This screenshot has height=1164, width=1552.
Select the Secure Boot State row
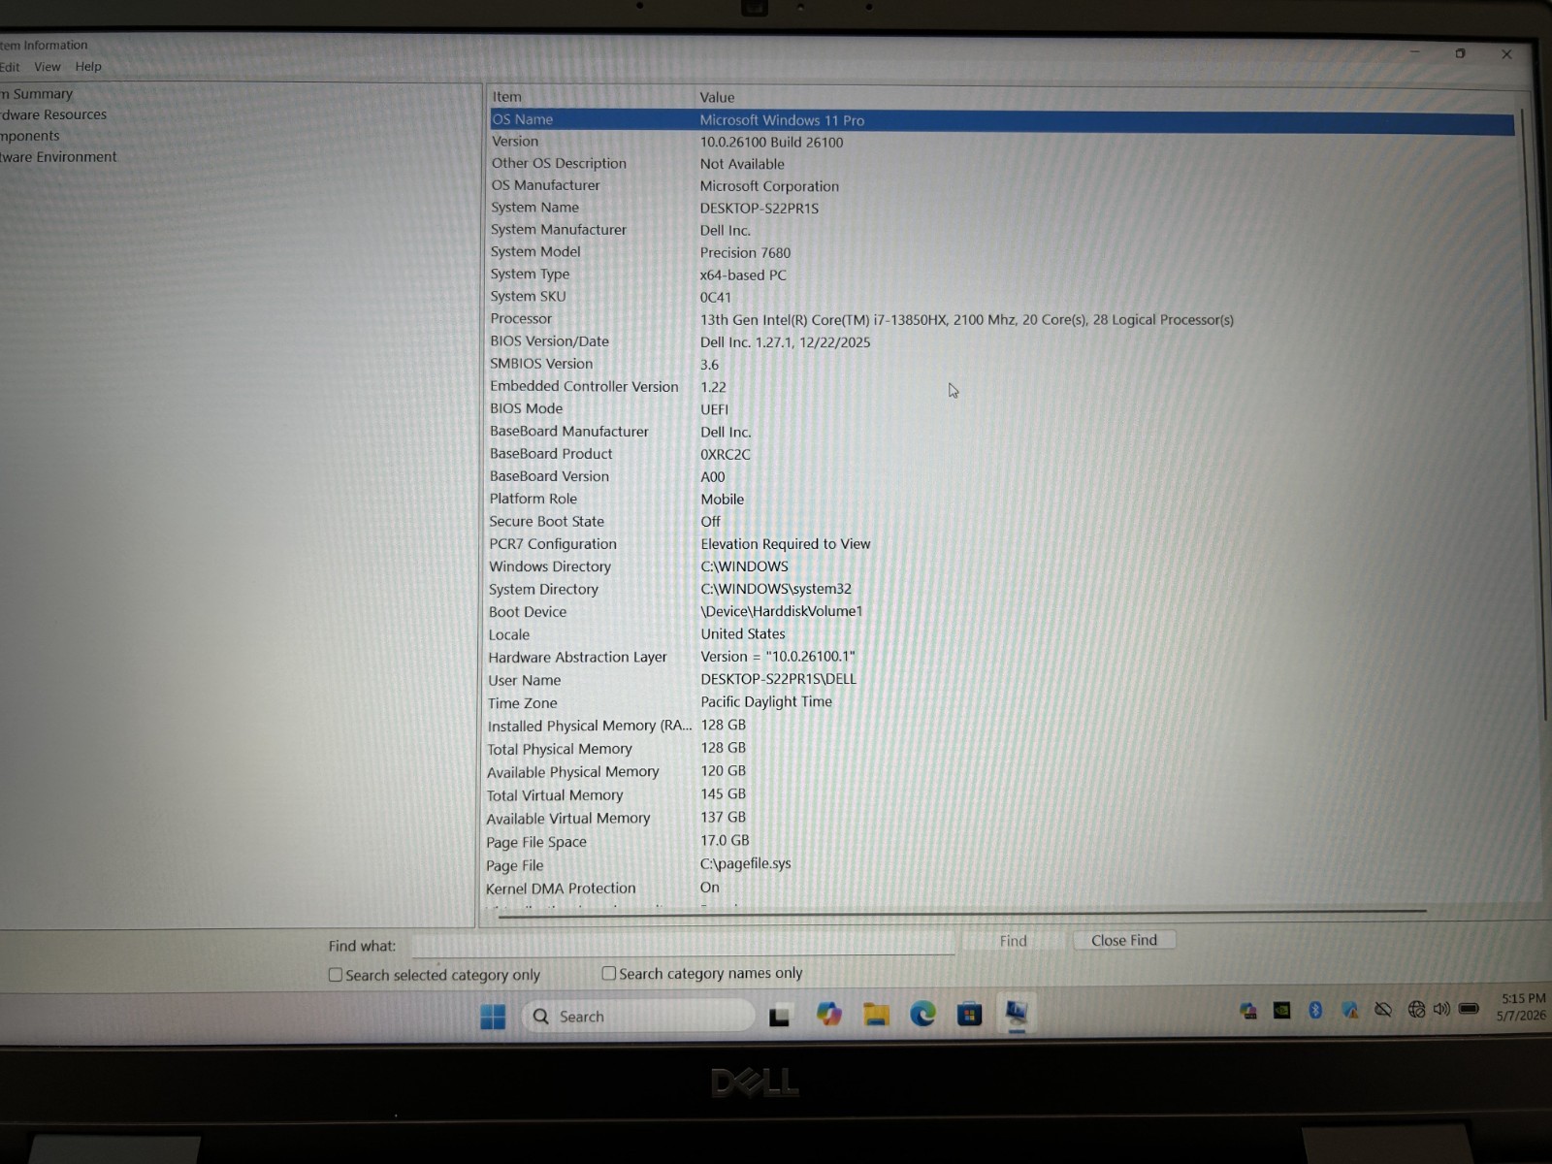[x=1002, y=522]
